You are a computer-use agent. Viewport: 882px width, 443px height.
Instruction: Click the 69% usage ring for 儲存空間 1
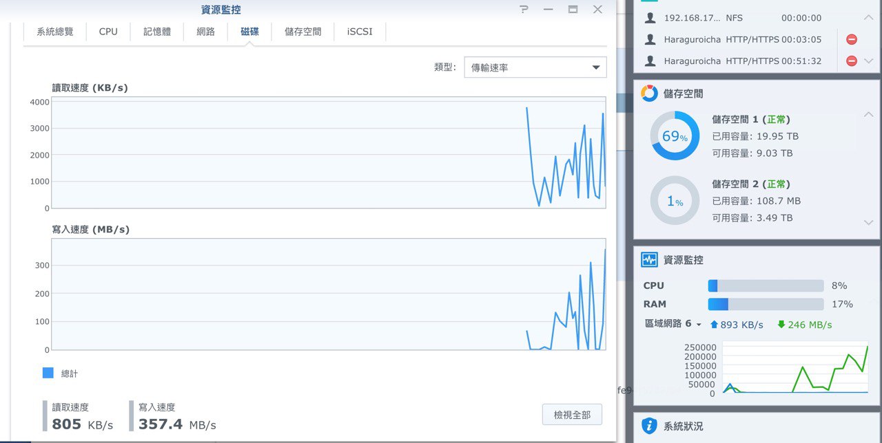coord(675,136)
